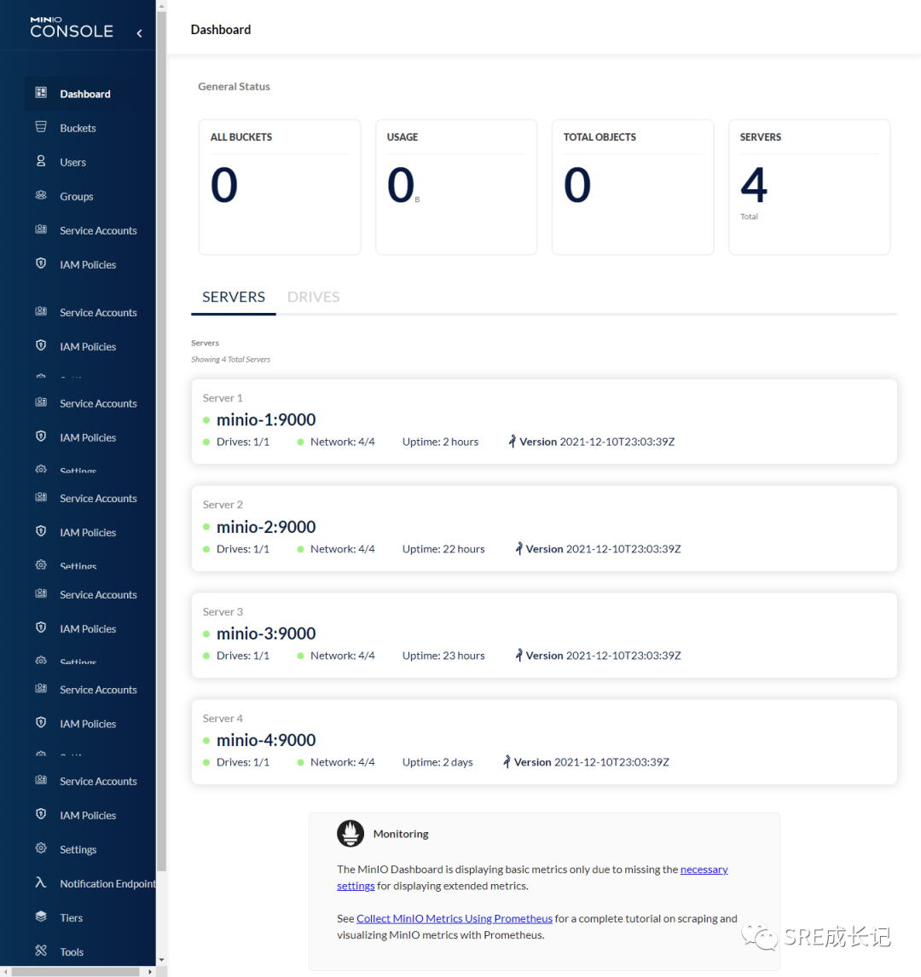This screenshot has width=921, height=977.
Task: Click the Groups icon in the sidebar
Action: pyautogui.click(x=41, y=195)
